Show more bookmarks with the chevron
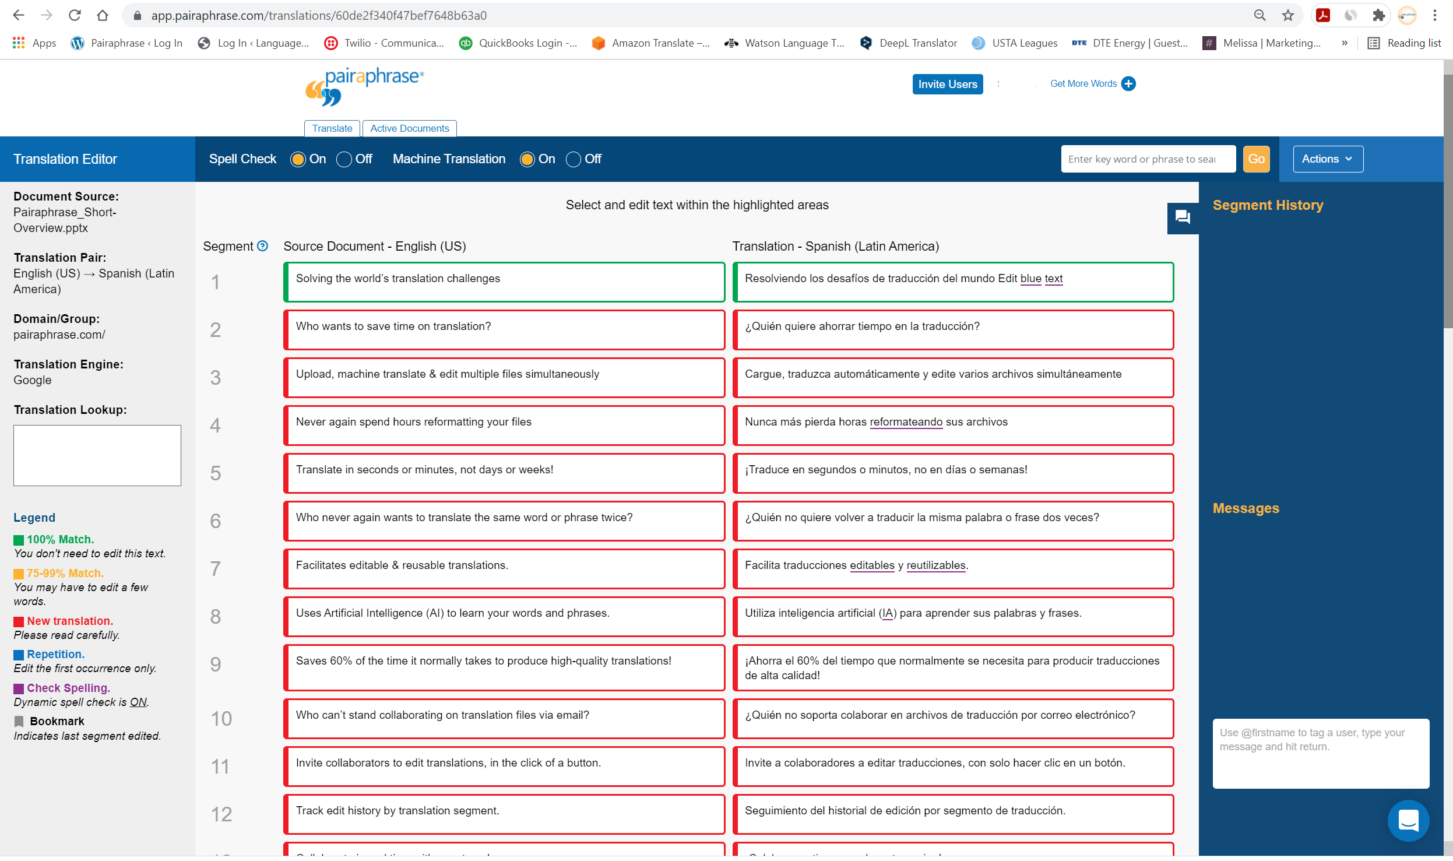Viewport: 1453px width, 861px height. click(1344, 43)
